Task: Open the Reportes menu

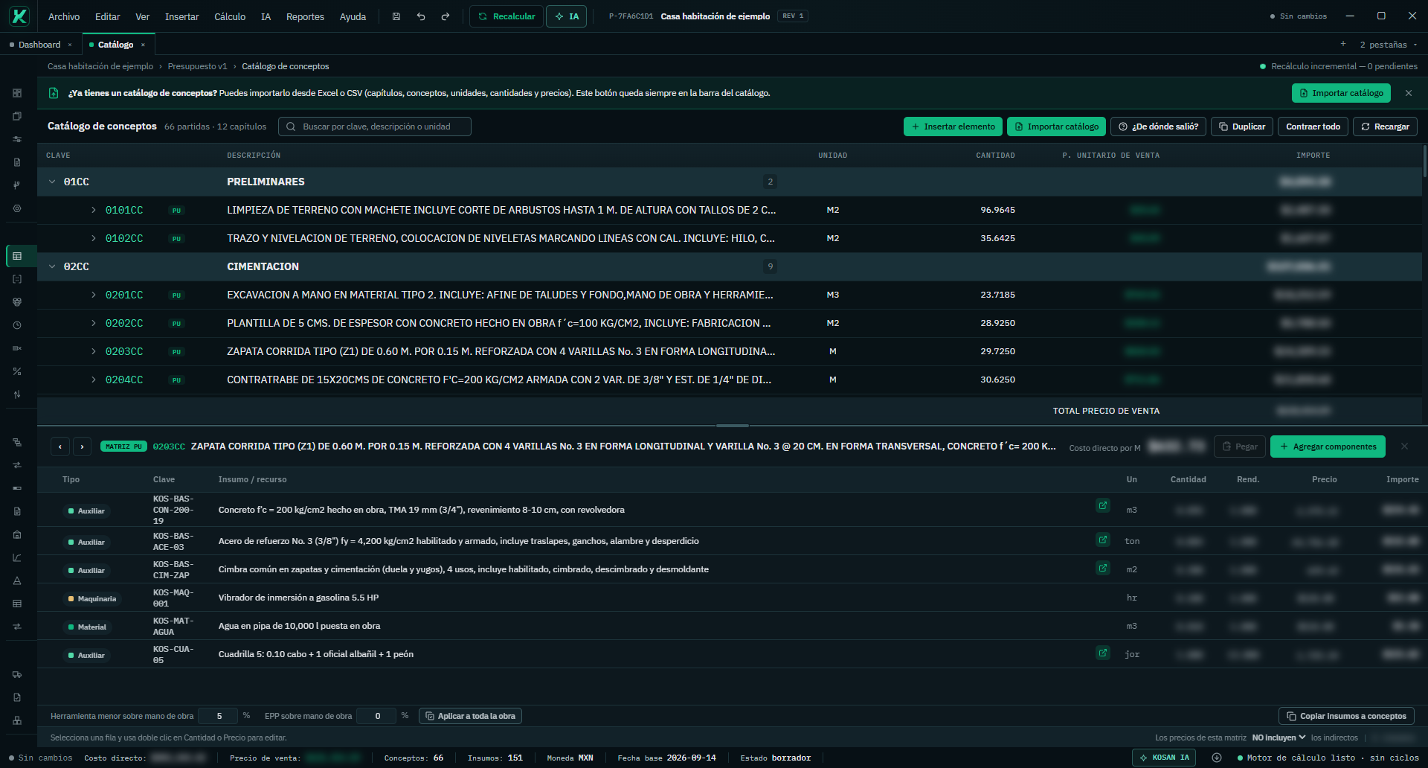Action: pos(305,16)
